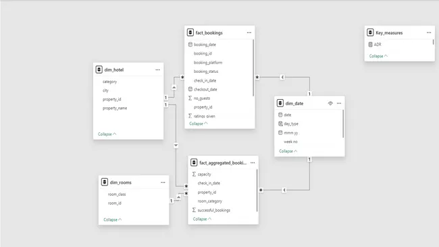The height and width of the screenshot is (247, 439).
Task: Select the room_class field
Action: 117,194
